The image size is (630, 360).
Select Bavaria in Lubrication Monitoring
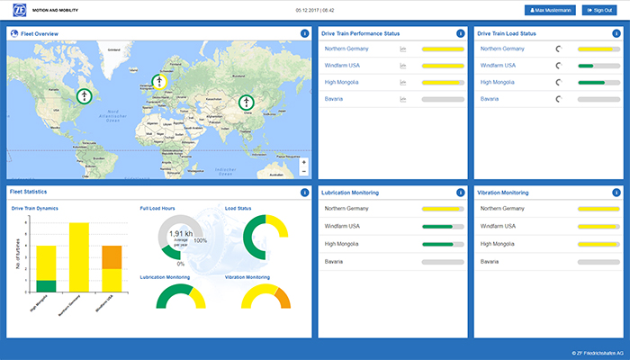[x=334, y=262]
